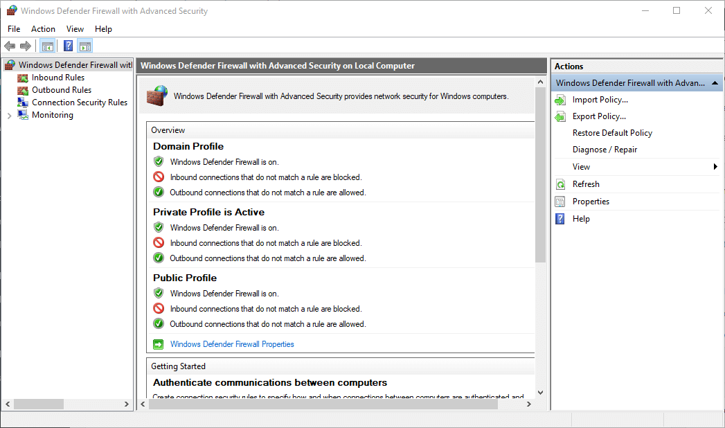
Task: Click Export Policy action icon
Action: (x=560, y=116)
